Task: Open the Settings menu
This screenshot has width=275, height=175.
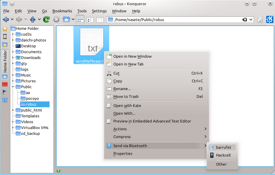Action: click(x=99, y=11)
